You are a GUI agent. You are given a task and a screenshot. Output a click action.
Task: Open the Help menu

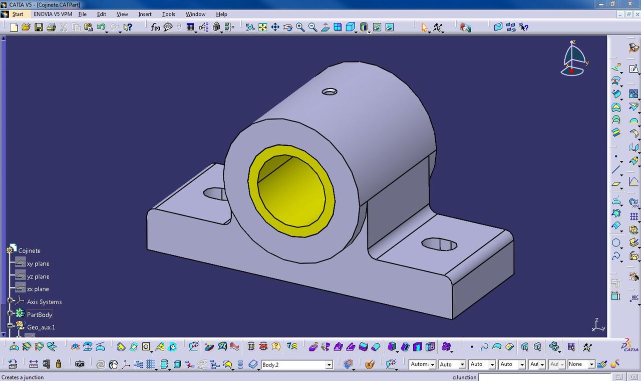221,14
